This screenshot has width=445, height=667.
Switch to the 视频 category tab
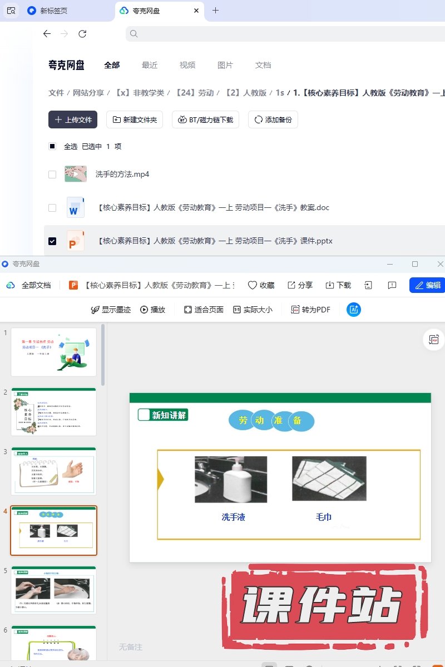click(x=187, y=65)
